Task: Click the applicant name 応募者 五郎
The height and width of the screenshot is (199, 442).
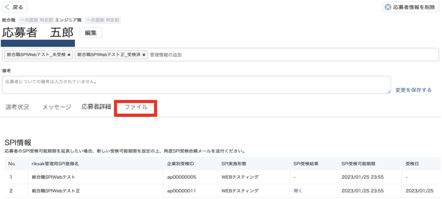Action: 38,33
